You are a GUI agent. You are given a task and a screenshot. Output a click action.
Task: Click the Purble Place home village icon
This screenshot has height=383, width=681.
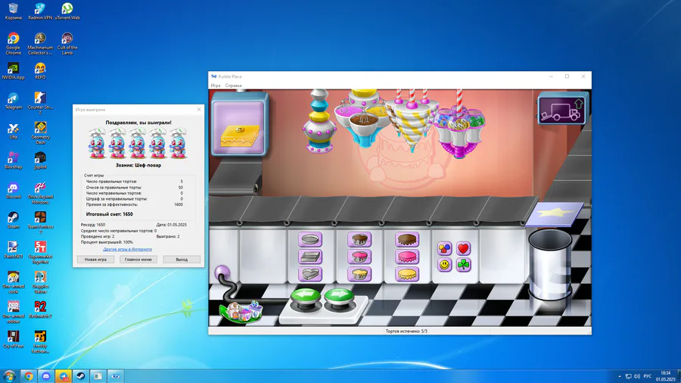click(x=242, y=312)
